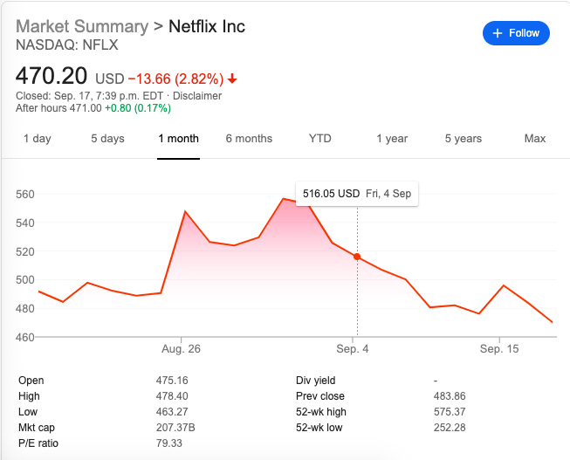570x460 pixels.
Task: Click the Aug. 26 axis label
Action: [x=181, y=349]
